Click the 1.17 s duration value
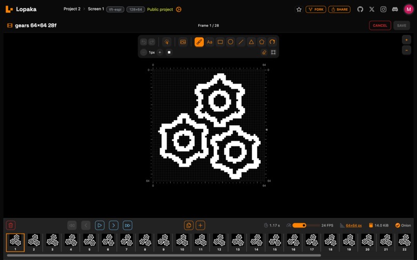Image resolution: width=417 pixels, height=260 pixels. 274,225
